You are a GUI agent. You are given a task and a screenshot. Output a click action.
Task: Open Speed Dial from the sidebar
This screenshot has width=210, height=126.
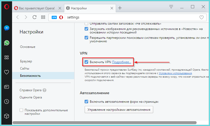click(6, 57)
